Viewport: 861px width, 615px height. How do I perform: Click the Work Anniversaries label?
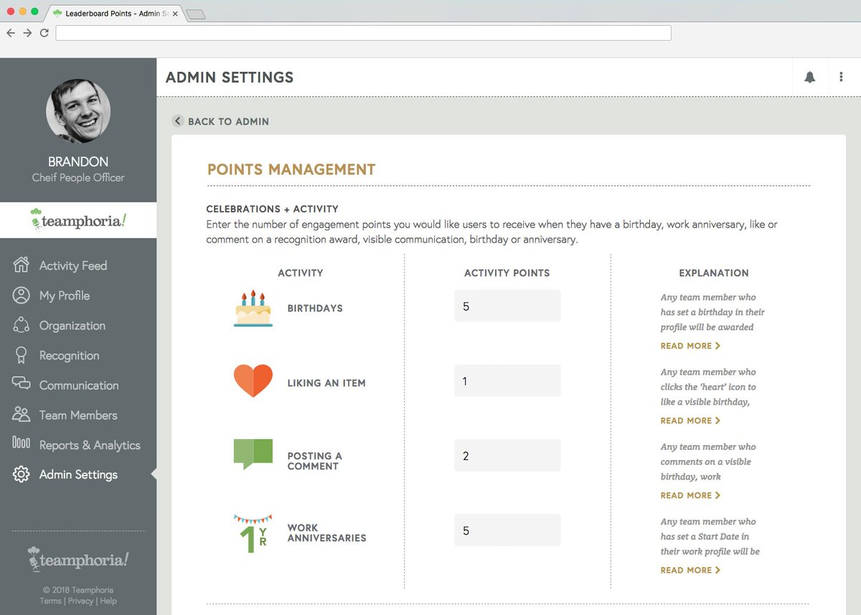point(326,532)
